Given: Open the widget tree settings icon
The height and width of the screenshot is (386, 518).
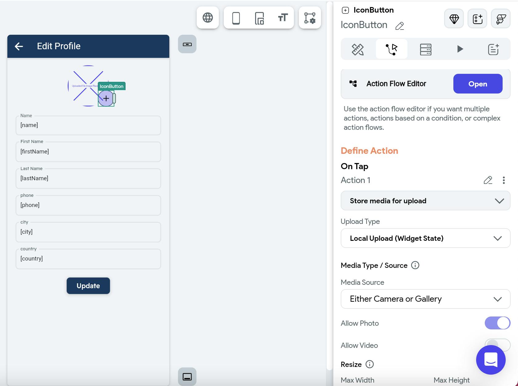Looking at the screenshot, I should (x=310, y=18).
